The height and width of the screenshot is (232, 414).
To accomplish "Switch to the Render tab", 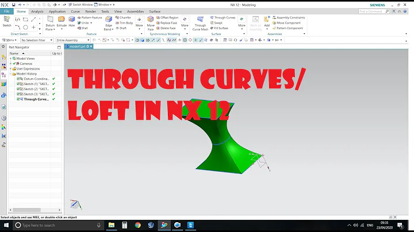I will click(x=91, y=11).
